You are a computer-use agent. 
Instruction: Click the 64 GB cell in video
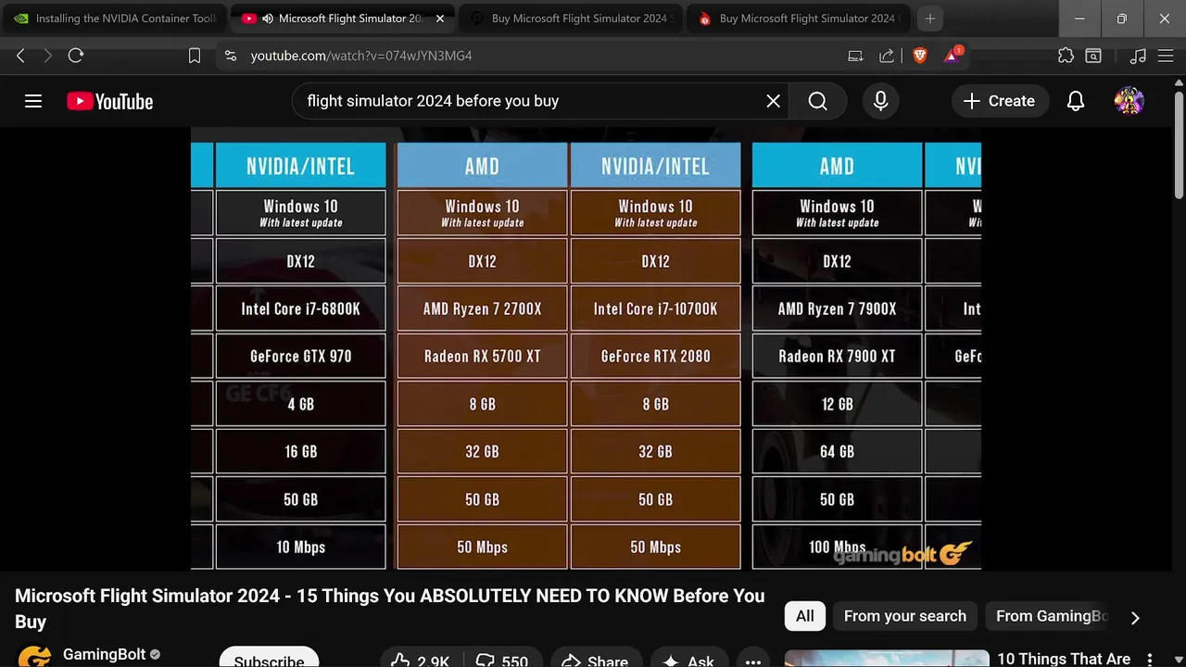click(x=837, y=452)
